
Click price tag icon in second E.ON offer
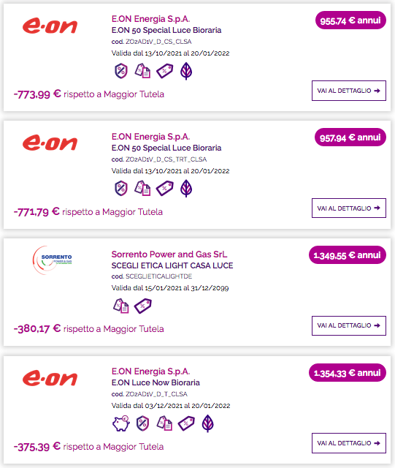(x=165, y=189)
